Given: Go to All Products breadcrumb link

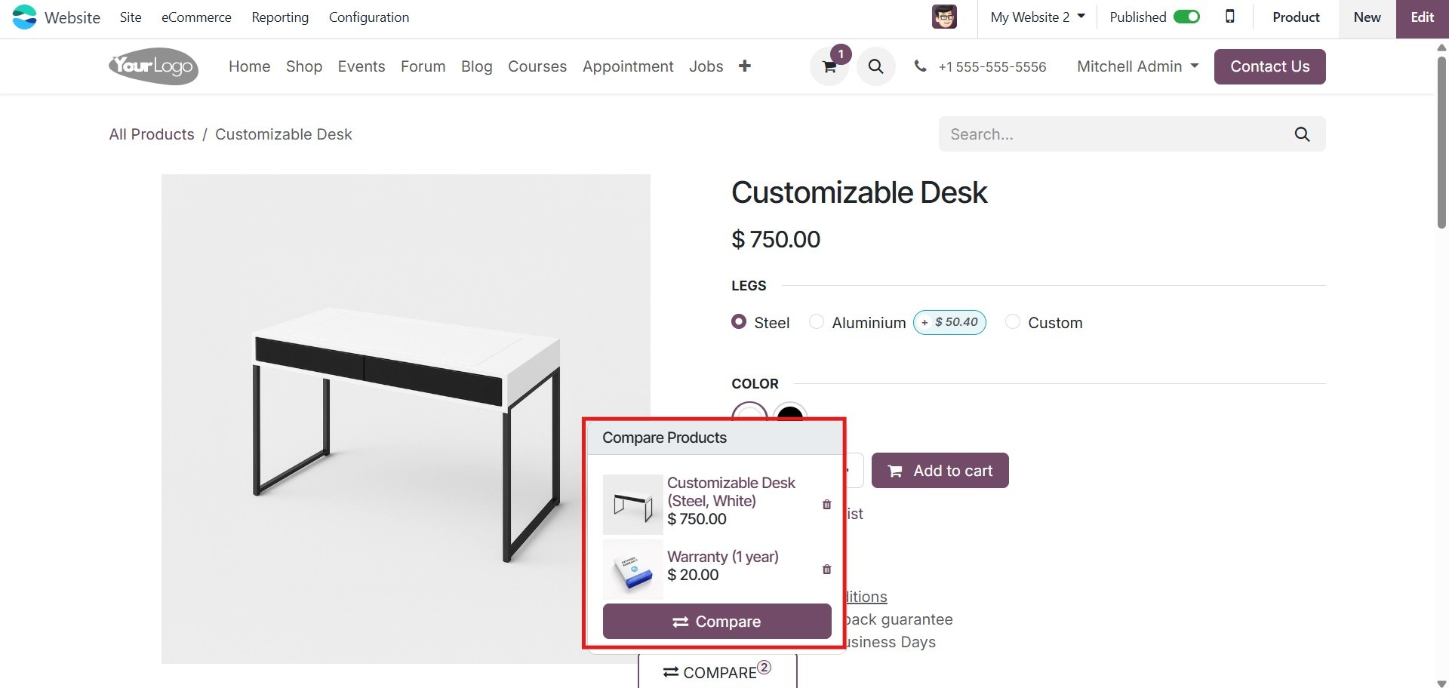Looking at the screenshot, I should pos(152,134).
